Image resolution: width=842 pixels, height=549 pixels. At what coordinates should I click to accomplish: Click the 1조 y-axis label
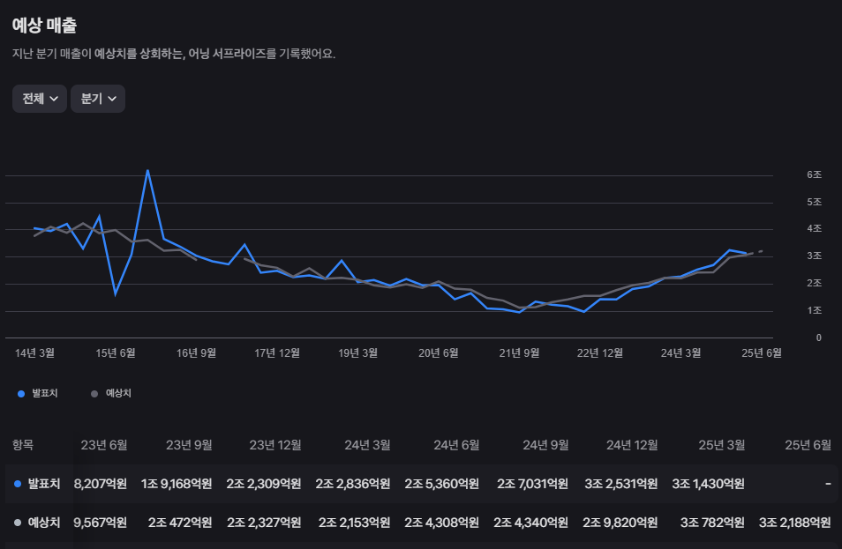814,310
